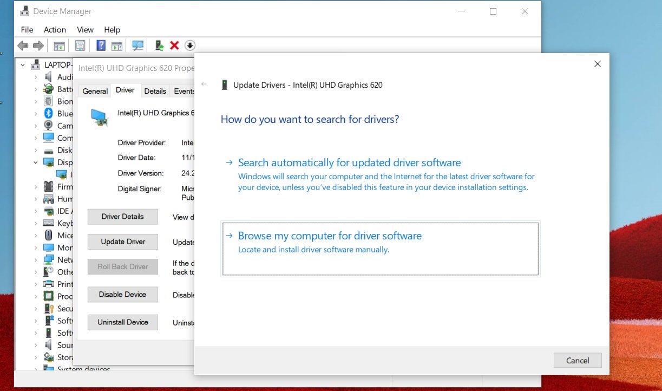
Task: Select the Update device driver toolbar icon
Action: point(159,45)
